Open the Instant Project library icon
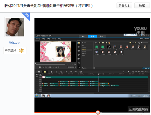 click(79, 47)
